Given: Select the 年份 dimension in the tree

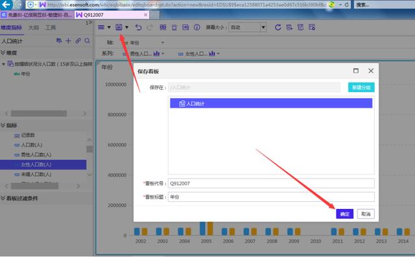Looking at the screenshot, I should [x=26, y=73].
